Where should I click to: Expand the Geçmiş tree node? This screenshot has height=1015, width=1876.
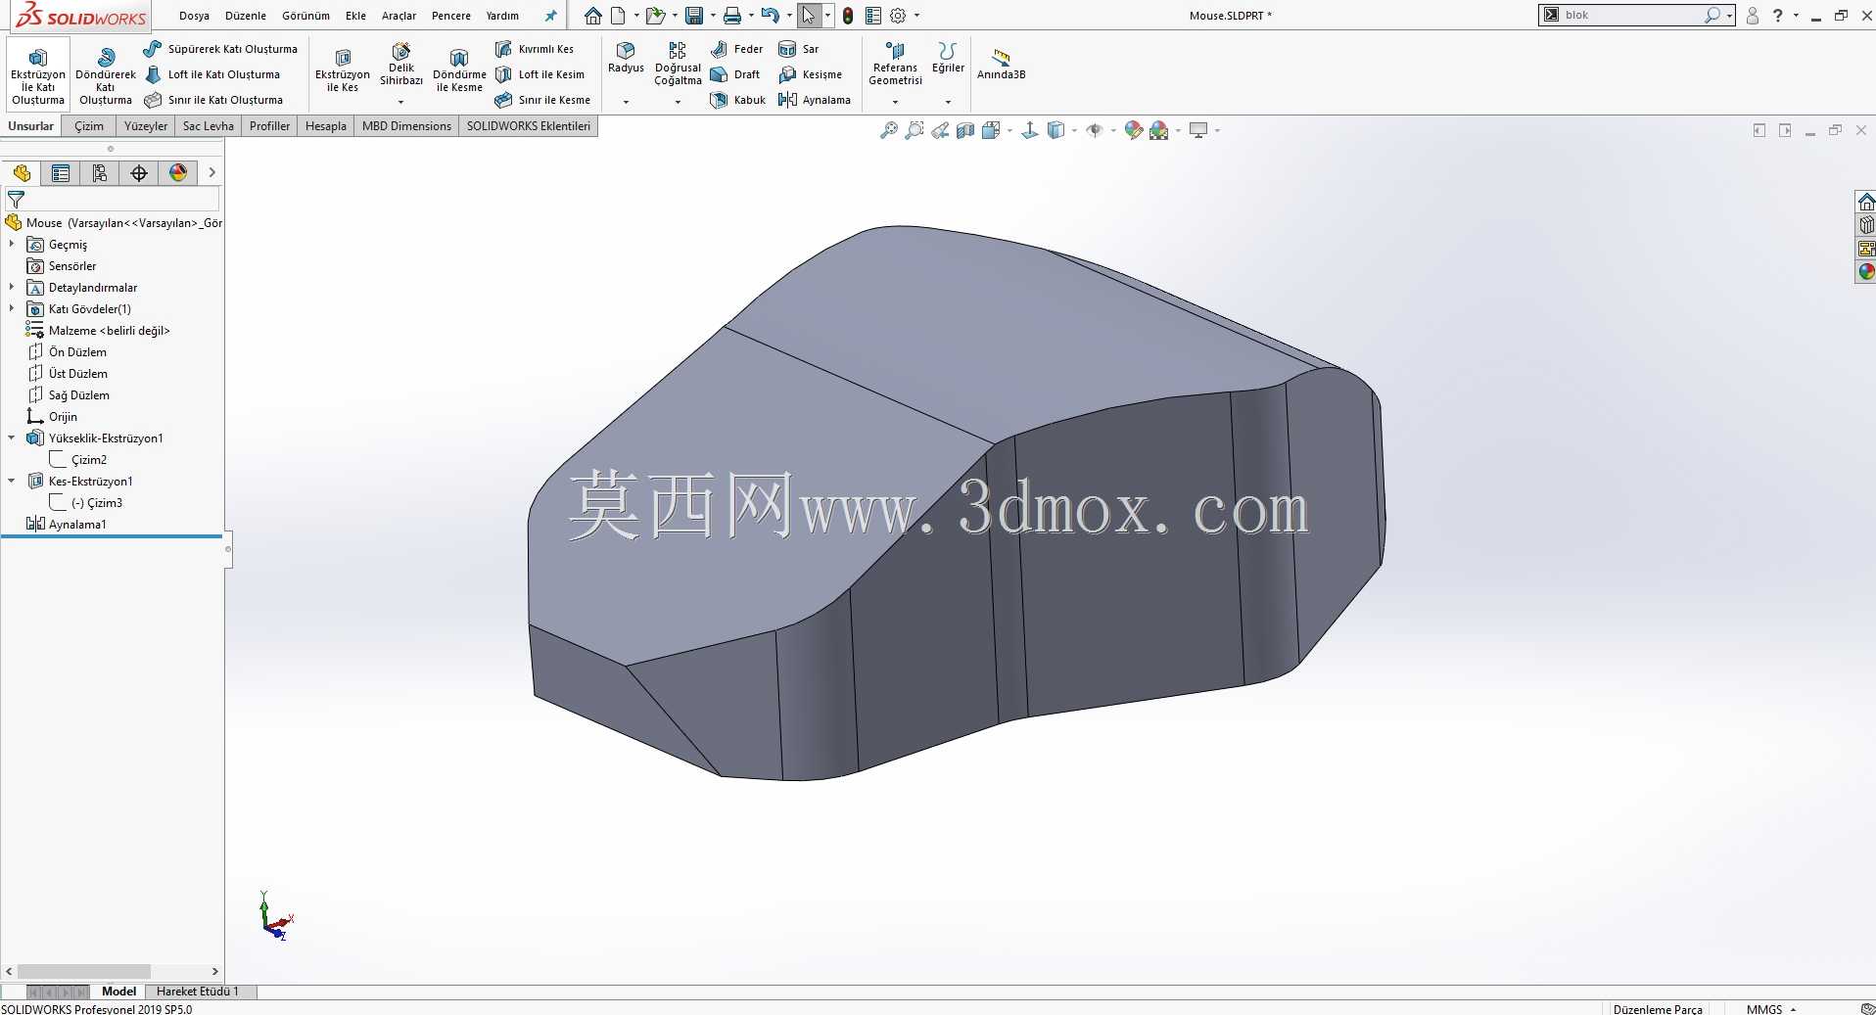coord(11,244)
